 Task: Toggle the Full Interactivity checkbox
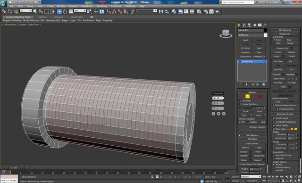[277, 109]
